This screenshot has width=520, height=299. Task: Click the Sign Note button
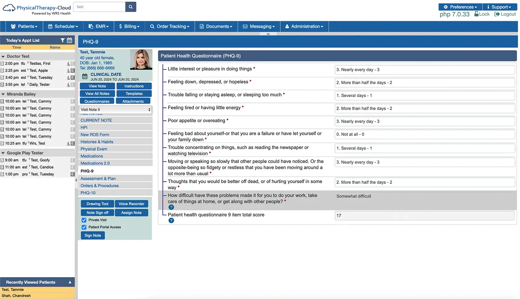point(93,235)
